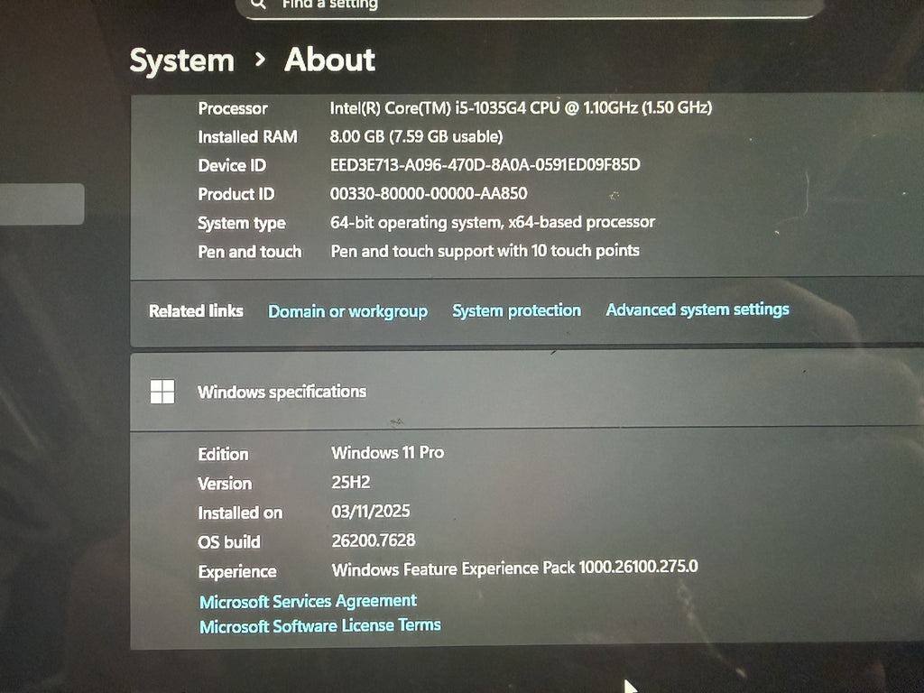Go back to System in breadcrumb
The image size is (924, 693).
(x=181, y=60)
